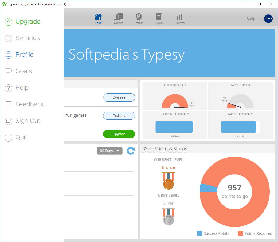
Task: Select Quit in the side menu
Action: pyautogui.click(x=21, y=137)
